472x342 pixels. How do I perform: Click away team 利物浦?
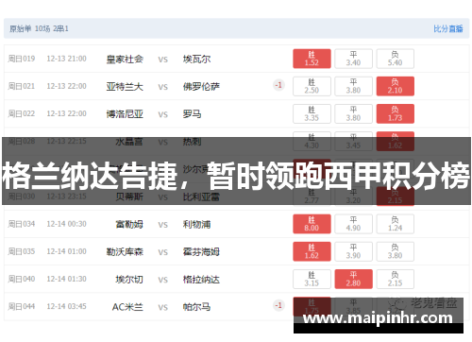196,224
